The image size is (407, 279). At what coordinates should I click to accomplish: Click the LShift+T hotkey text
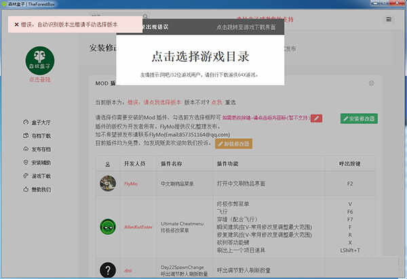pyautogui.click(x=350, y=251)
